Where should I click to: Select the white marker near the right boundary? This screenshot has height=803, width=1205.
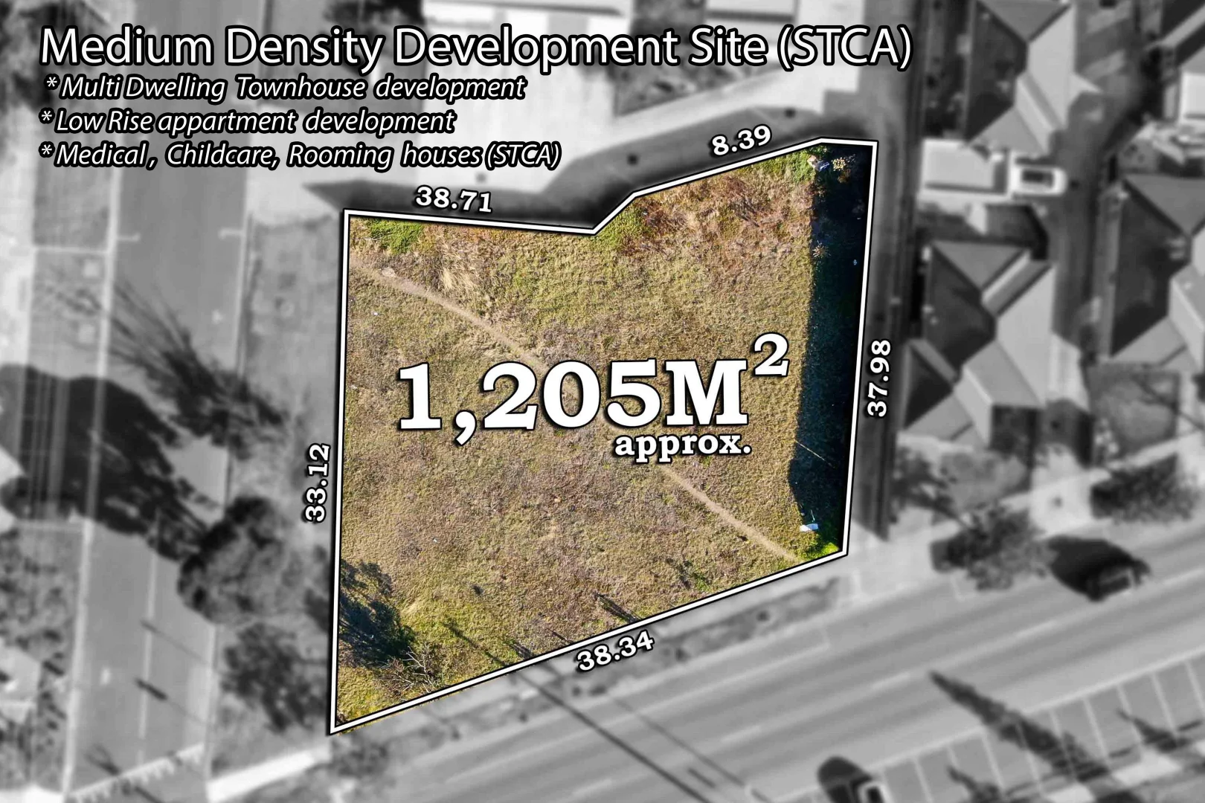pos(806,528)
